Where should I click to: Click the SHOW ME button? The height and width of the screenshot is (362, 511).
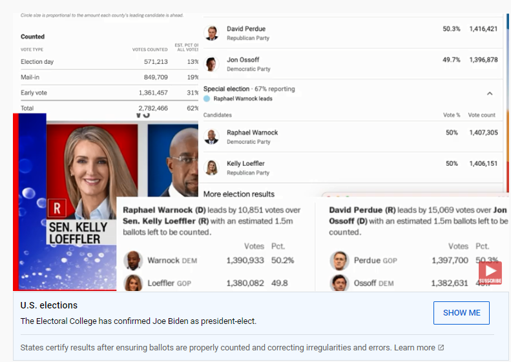pos(461,313)
